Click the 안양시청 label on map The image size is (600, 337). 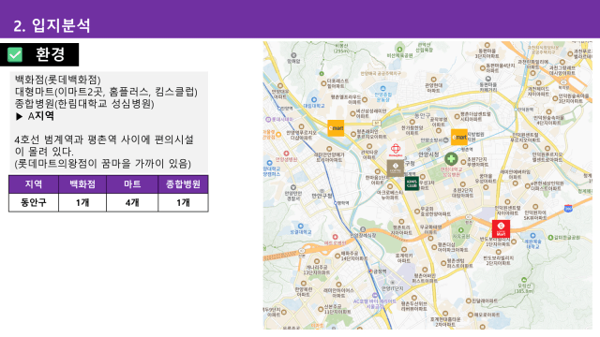(x=428, y=154)
